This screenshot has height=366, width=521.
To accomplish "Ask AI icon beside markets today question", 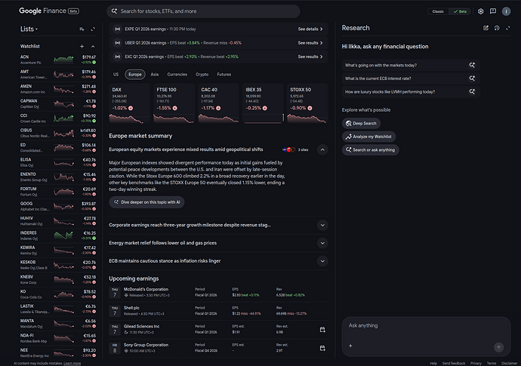I will 472,65.
